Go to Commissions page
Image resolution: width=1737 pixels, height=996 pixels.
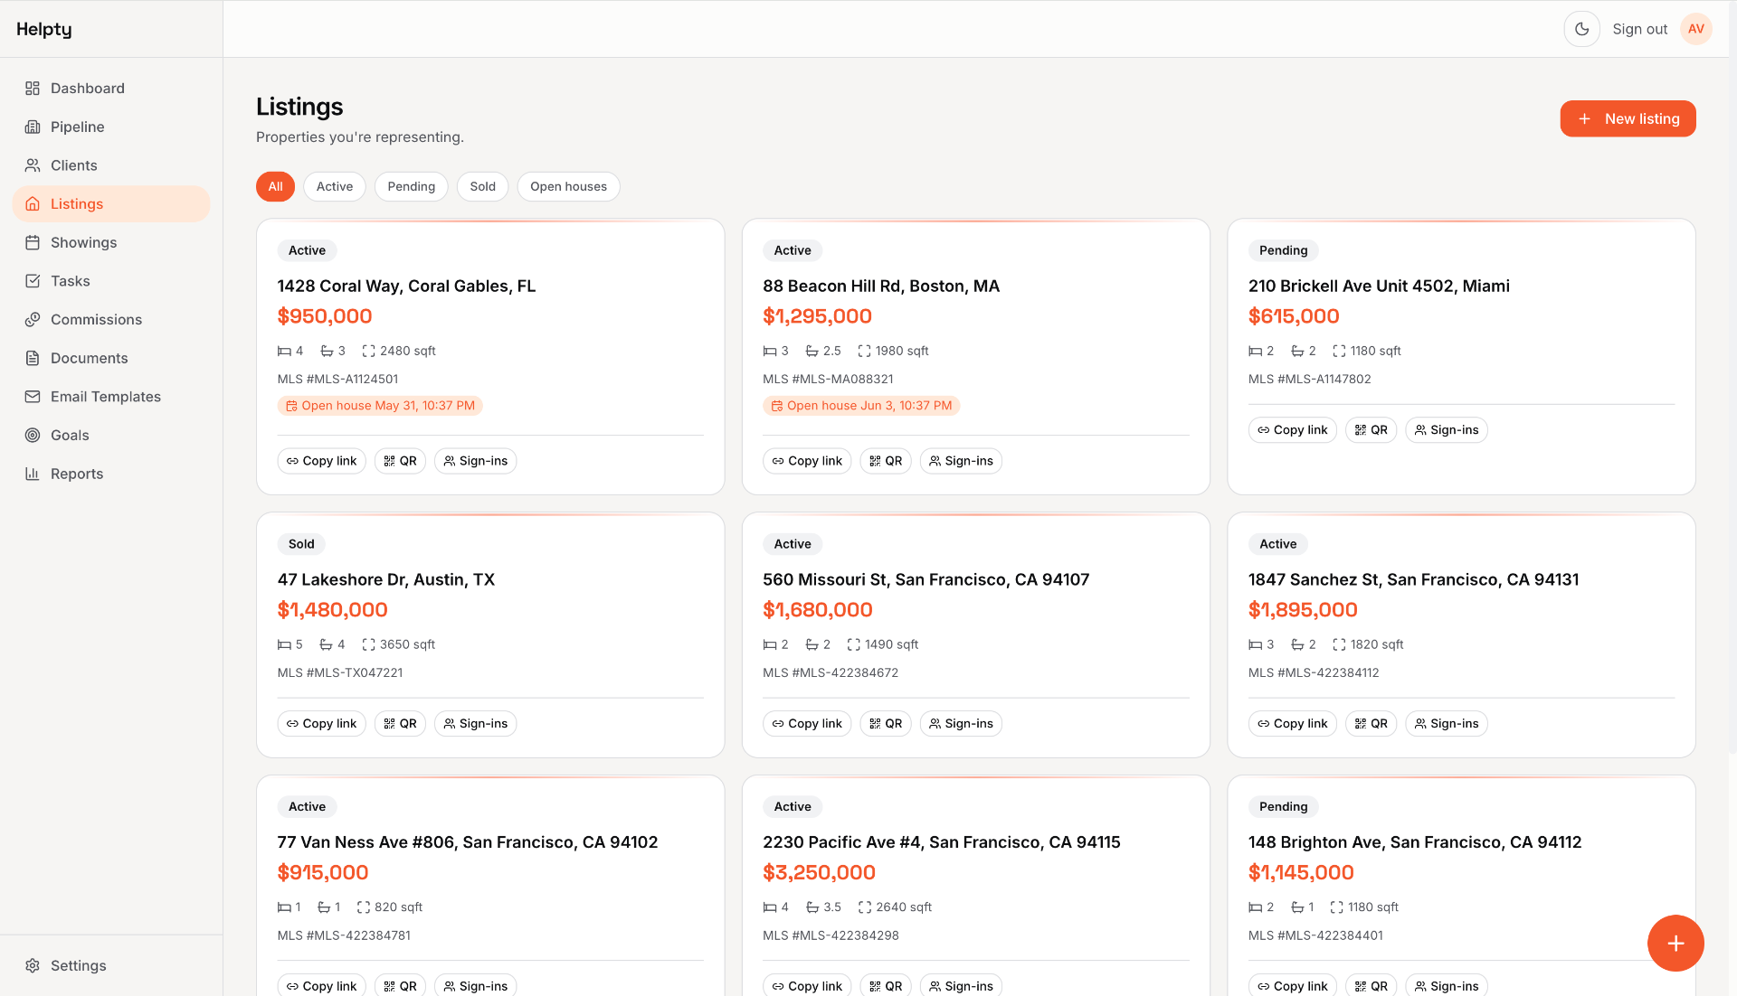[x=111, y=320]
